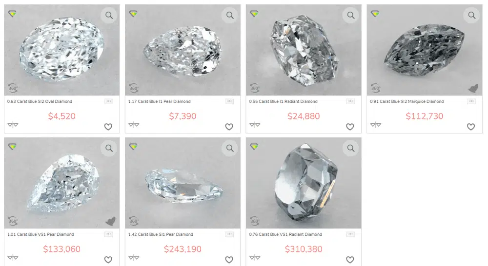Toggle heart outline for $133,060 Pear Diamond
This screenshot has width=488, height=266.
[108, 260]
